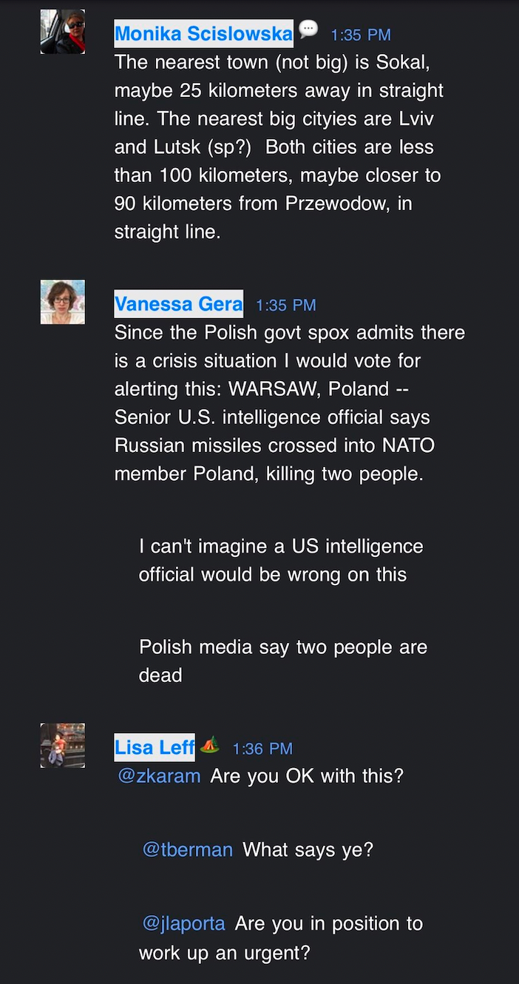The height and width of the screenshot is (984, 519).
Task: Open Monika Scislowska's profile picture
Action: (x=63, y=32)
